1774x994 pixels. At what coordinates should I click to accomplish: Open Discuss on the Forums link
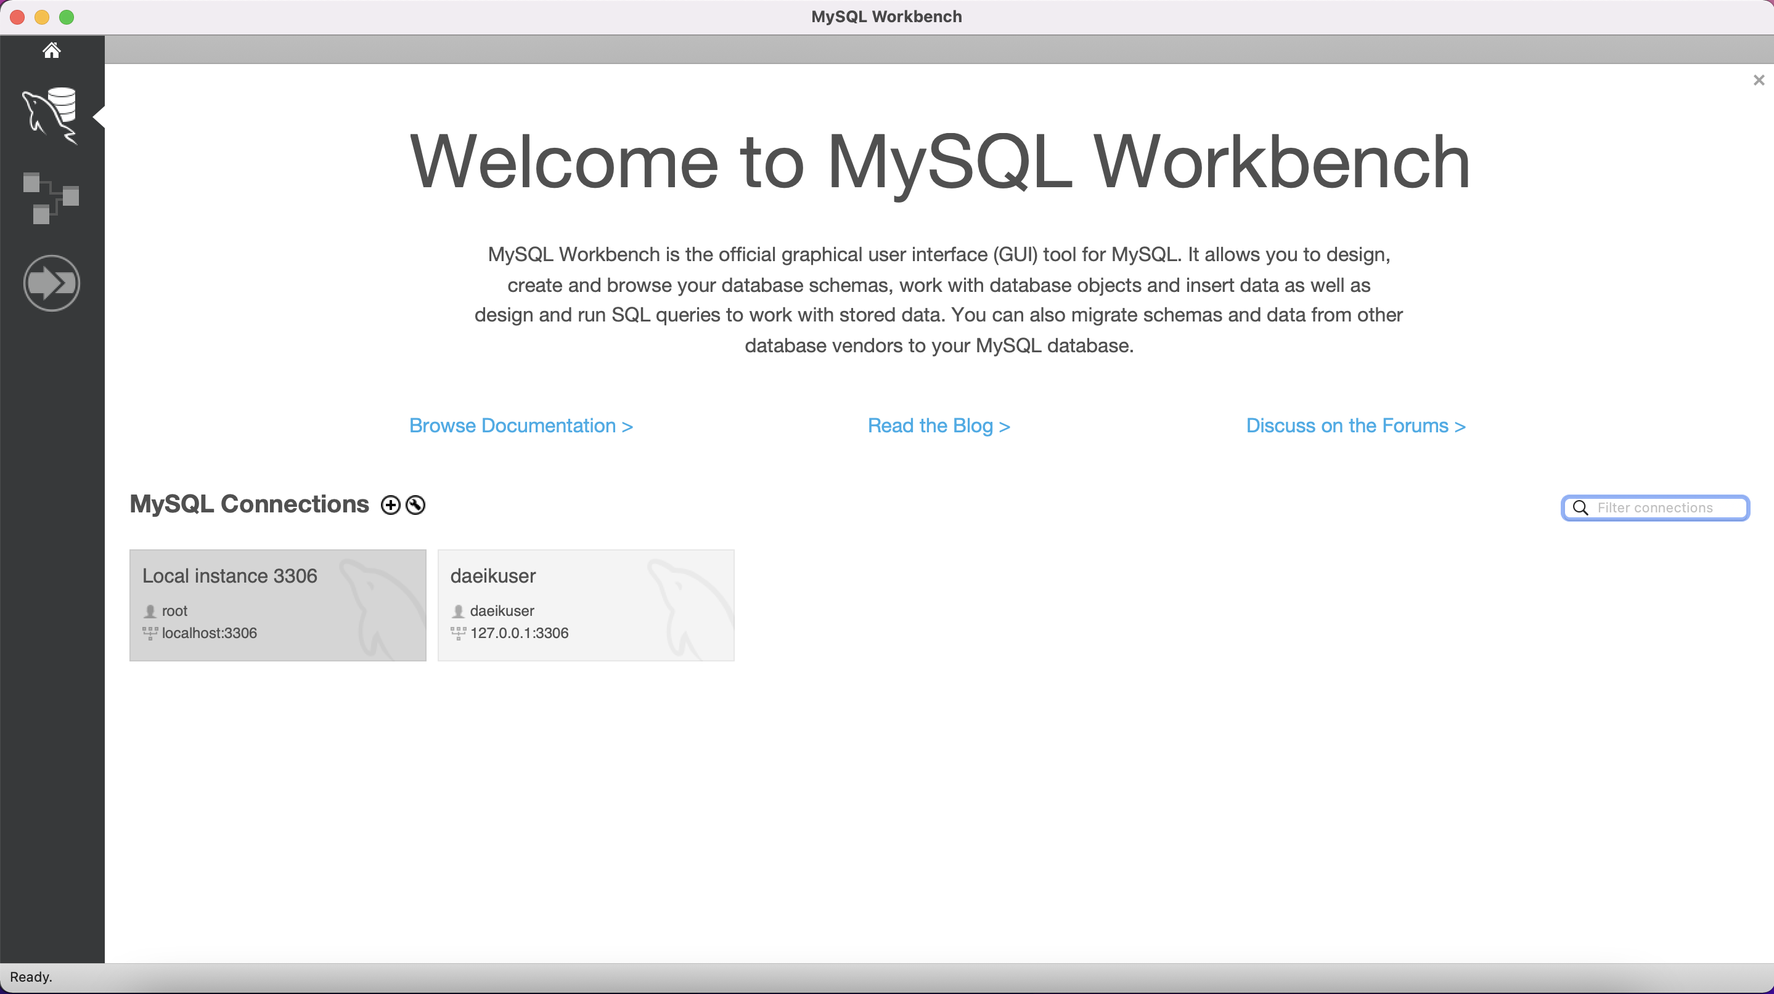coord(1355,426)
